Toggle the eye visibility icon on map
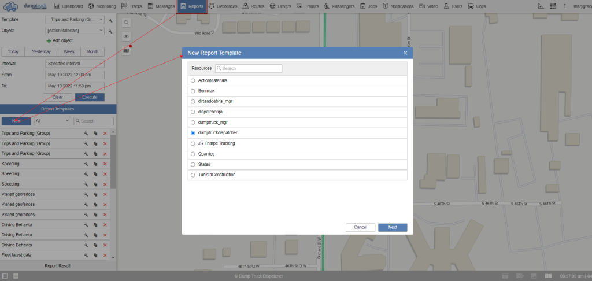Viewport: 592px width, 281px height. point(126,36)
